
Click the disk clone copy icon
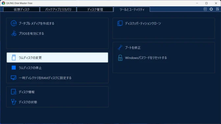point(120,23)
